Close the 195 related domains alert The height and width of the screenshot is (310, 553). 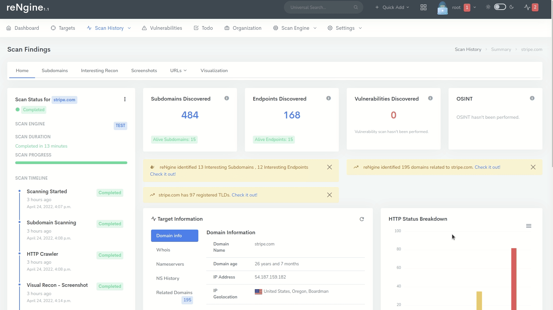[533, 167]
